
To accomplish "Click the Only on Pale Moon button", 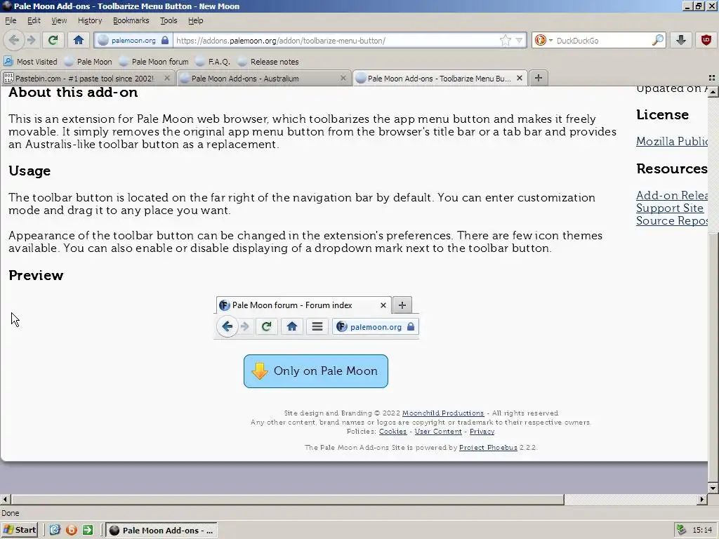I will point(316,371).
